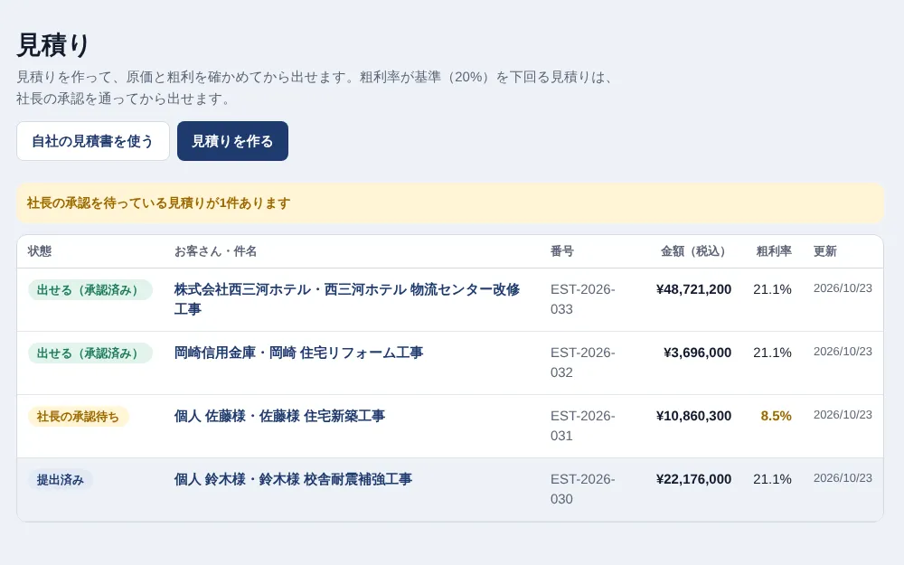Open the 岡崎信用金庫 住宅リフォーム工事 estimate
The height and width of the screenshot is (565, 904).
(298, 353)
